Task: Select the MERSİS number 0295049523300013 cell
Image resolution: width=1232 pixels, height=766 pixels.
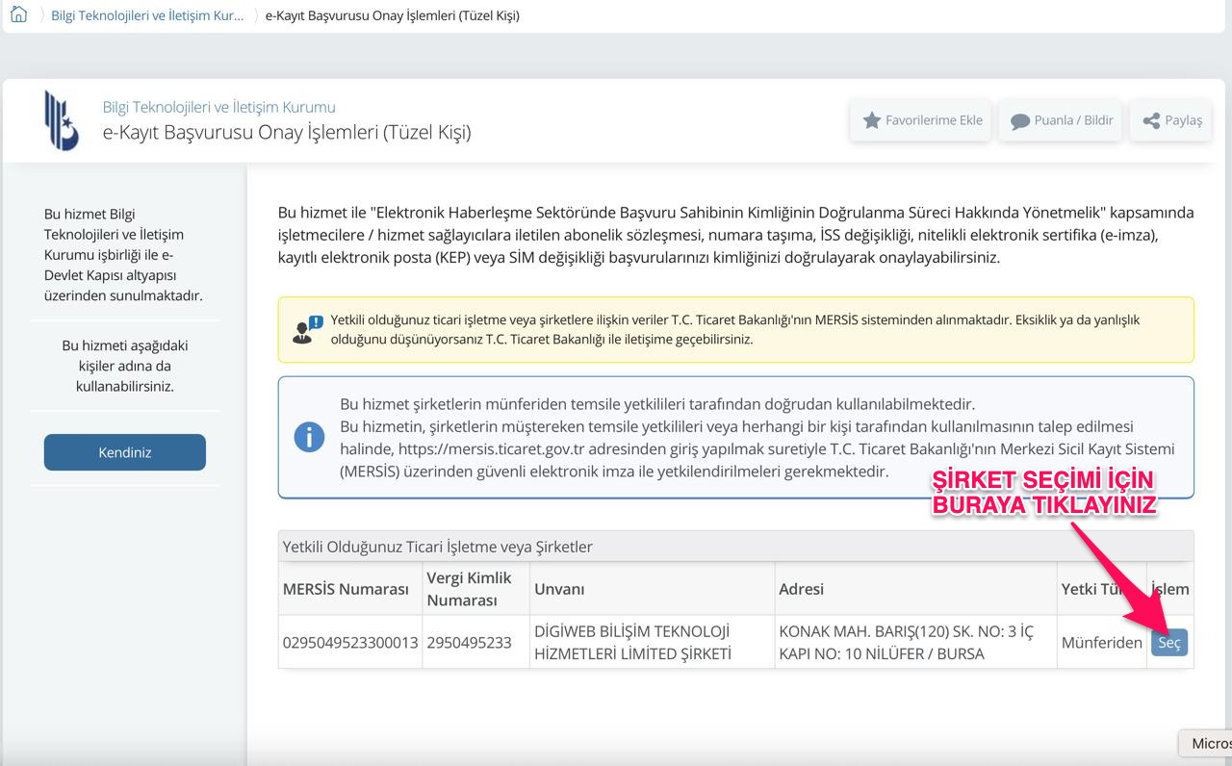Action: (x=350, y=643)
